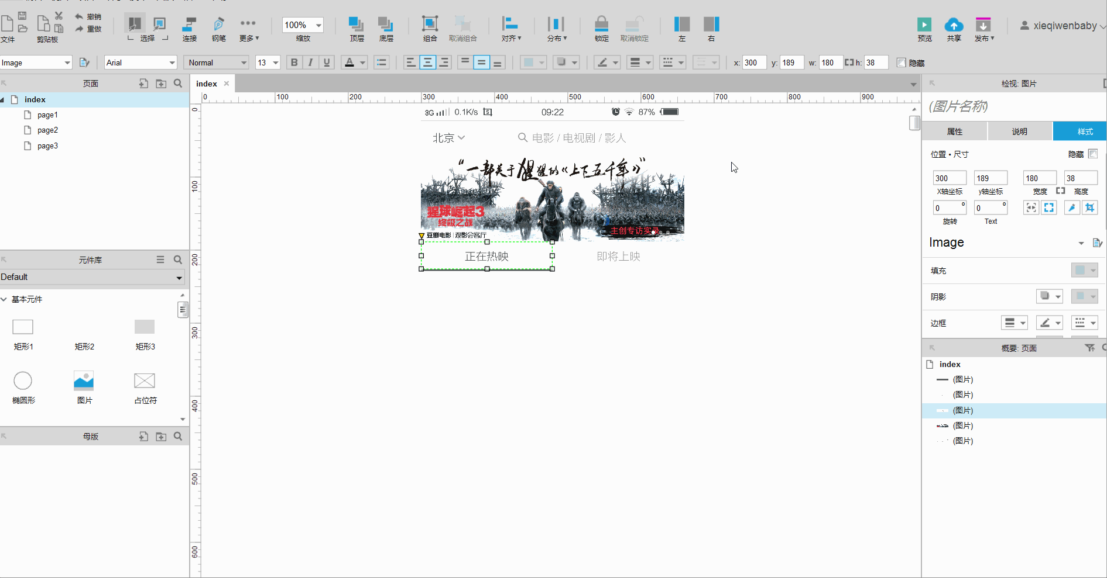Toggle the right (右) panel icon
1107x578 pixels.
[711, 24]
